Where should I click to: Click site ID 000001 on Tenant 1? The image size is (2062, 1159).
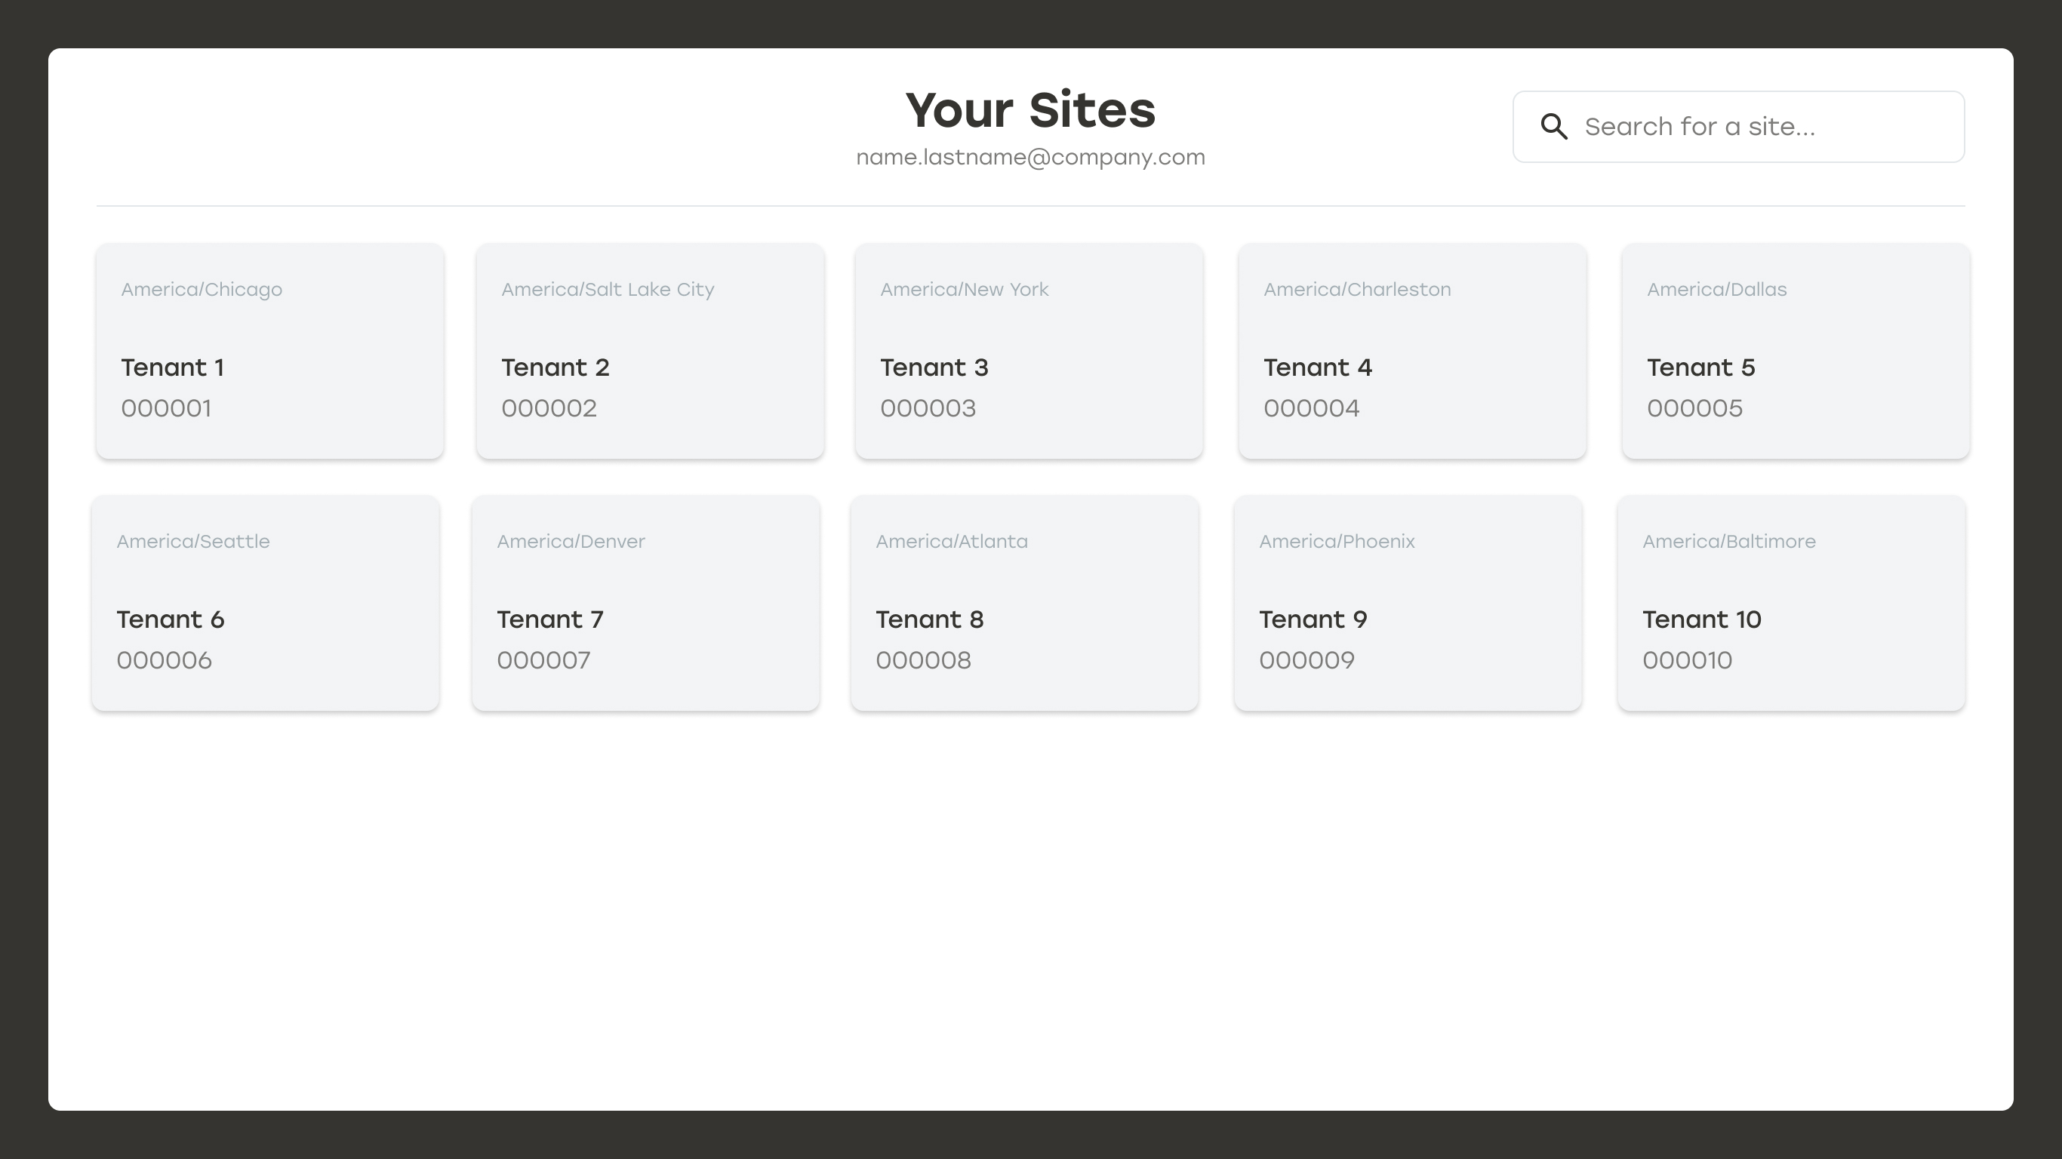tap(166, 408)
